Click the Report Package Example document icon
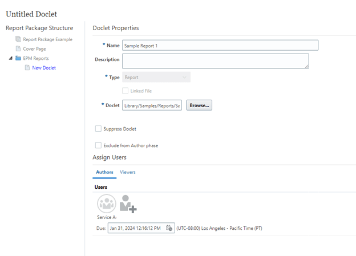Image resolution: width=356 pixels, height=256 pixels. coord(18,39)
